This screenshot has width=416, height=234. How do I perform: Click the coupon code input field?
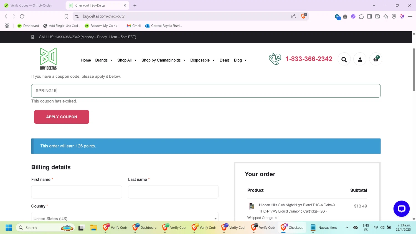pos(206,91)
